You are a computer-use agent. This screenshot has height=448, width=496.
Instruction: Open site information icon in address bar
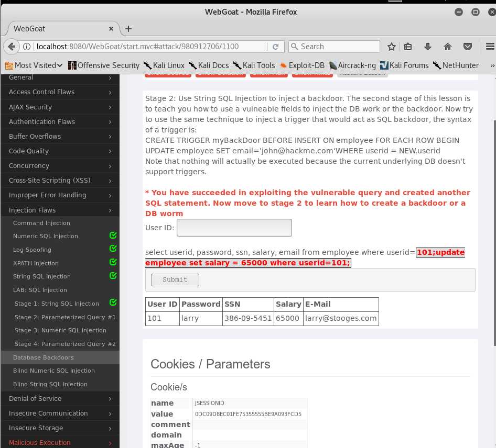pos(27,47)
